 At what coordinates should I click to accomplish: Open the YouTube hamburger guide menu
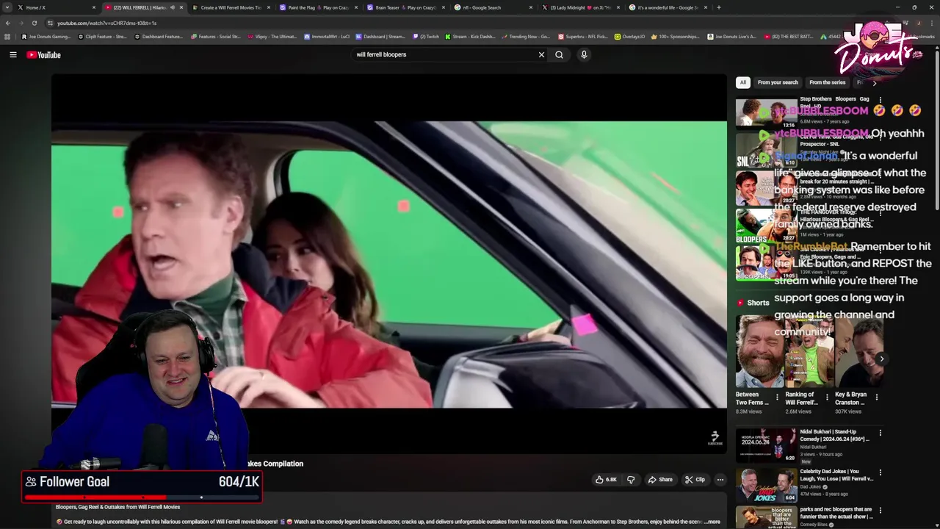13,54
